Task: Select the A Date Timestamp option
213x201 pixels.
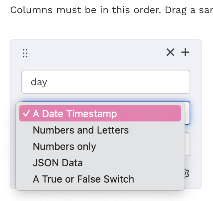Action: [x=75, y=114]
